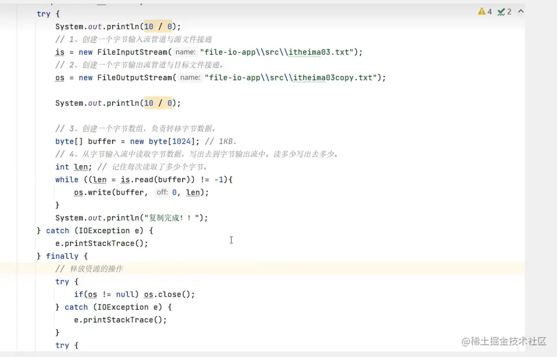Screen dimensions: 557x357
Task: Click the comment beginning "// 4、从字节输入流中读取"
Action: tap(197, 154)
